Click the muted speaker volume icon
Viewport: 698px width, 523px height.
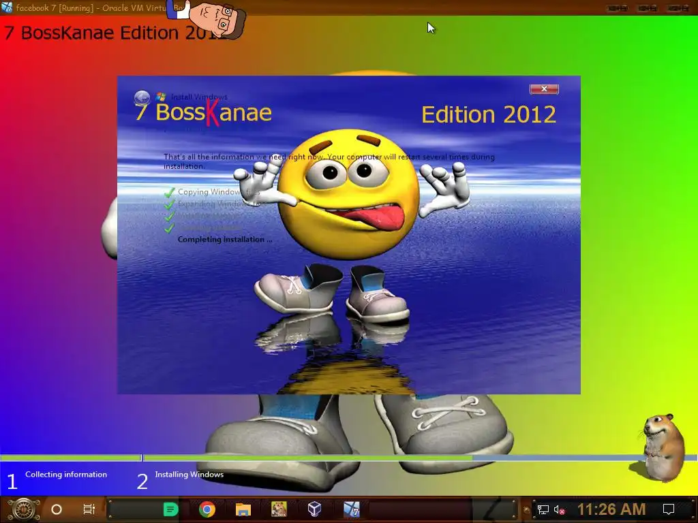[559, 509]
